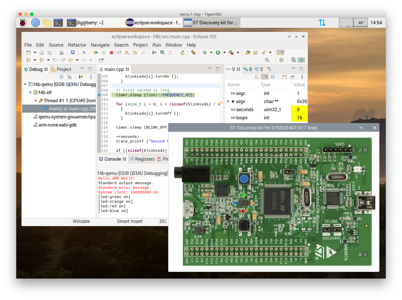This screenshot has width=402, height=300.
Task: Switch to the Project tab
Action: pyautogui.click(x=61, y=69)
